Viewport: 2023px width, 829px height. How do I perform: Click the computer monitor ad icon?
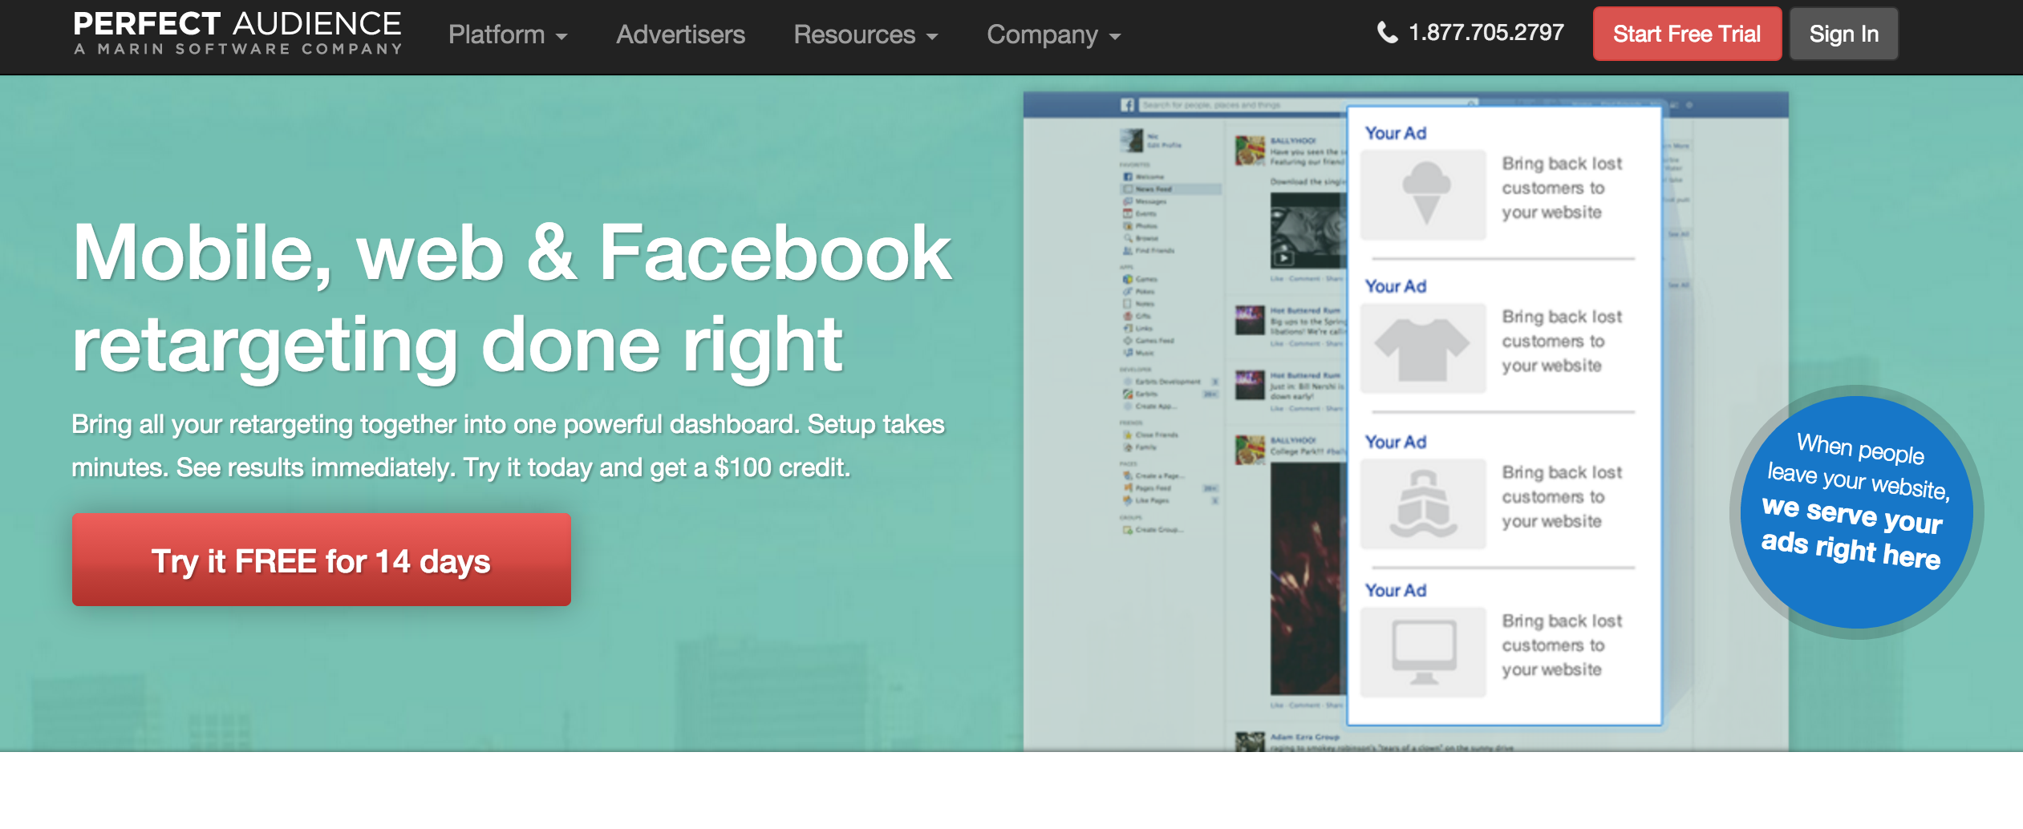(x=1424, y=652)
